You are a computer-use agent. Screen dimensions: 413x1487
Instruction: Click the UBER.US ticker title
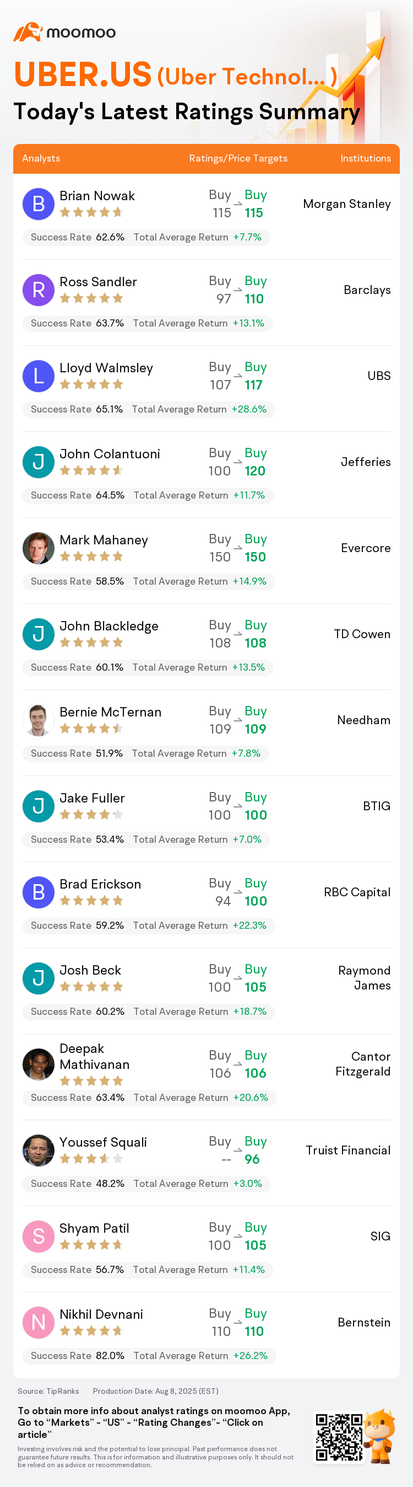(x=83, y=75)
